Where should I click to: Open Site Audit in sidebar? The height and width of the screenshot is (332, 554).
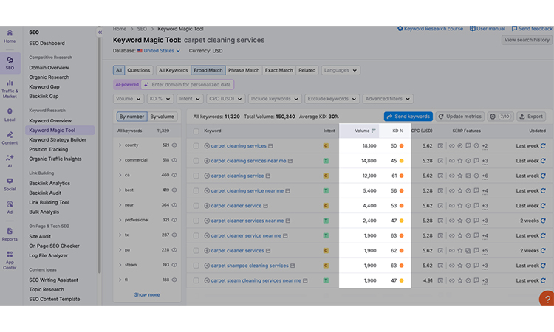point(40,236)
